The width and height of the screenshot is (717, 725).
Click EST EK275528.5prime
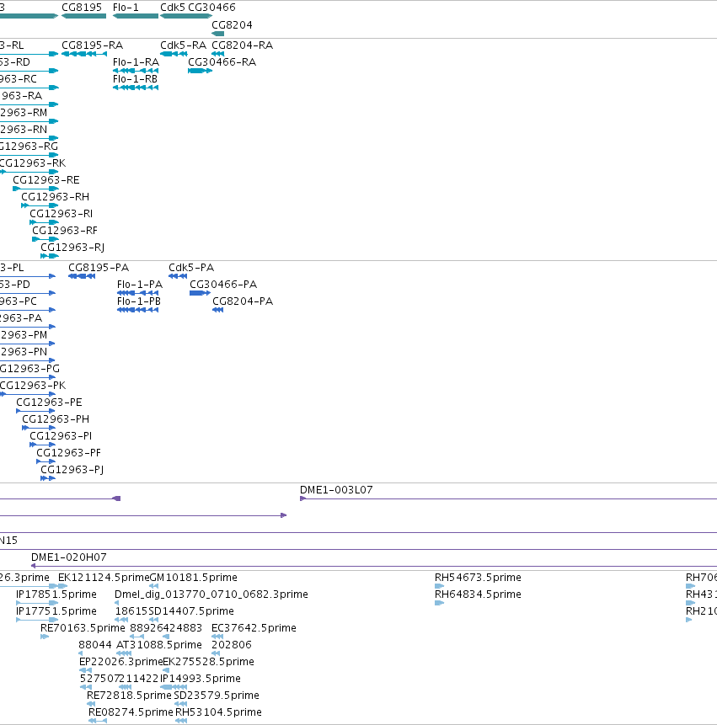[166, 670]
